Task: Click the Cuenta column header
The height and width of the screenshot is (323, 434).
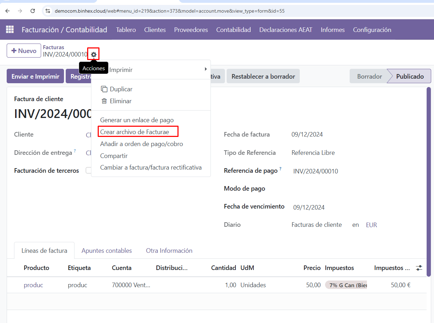Action: 122,268
